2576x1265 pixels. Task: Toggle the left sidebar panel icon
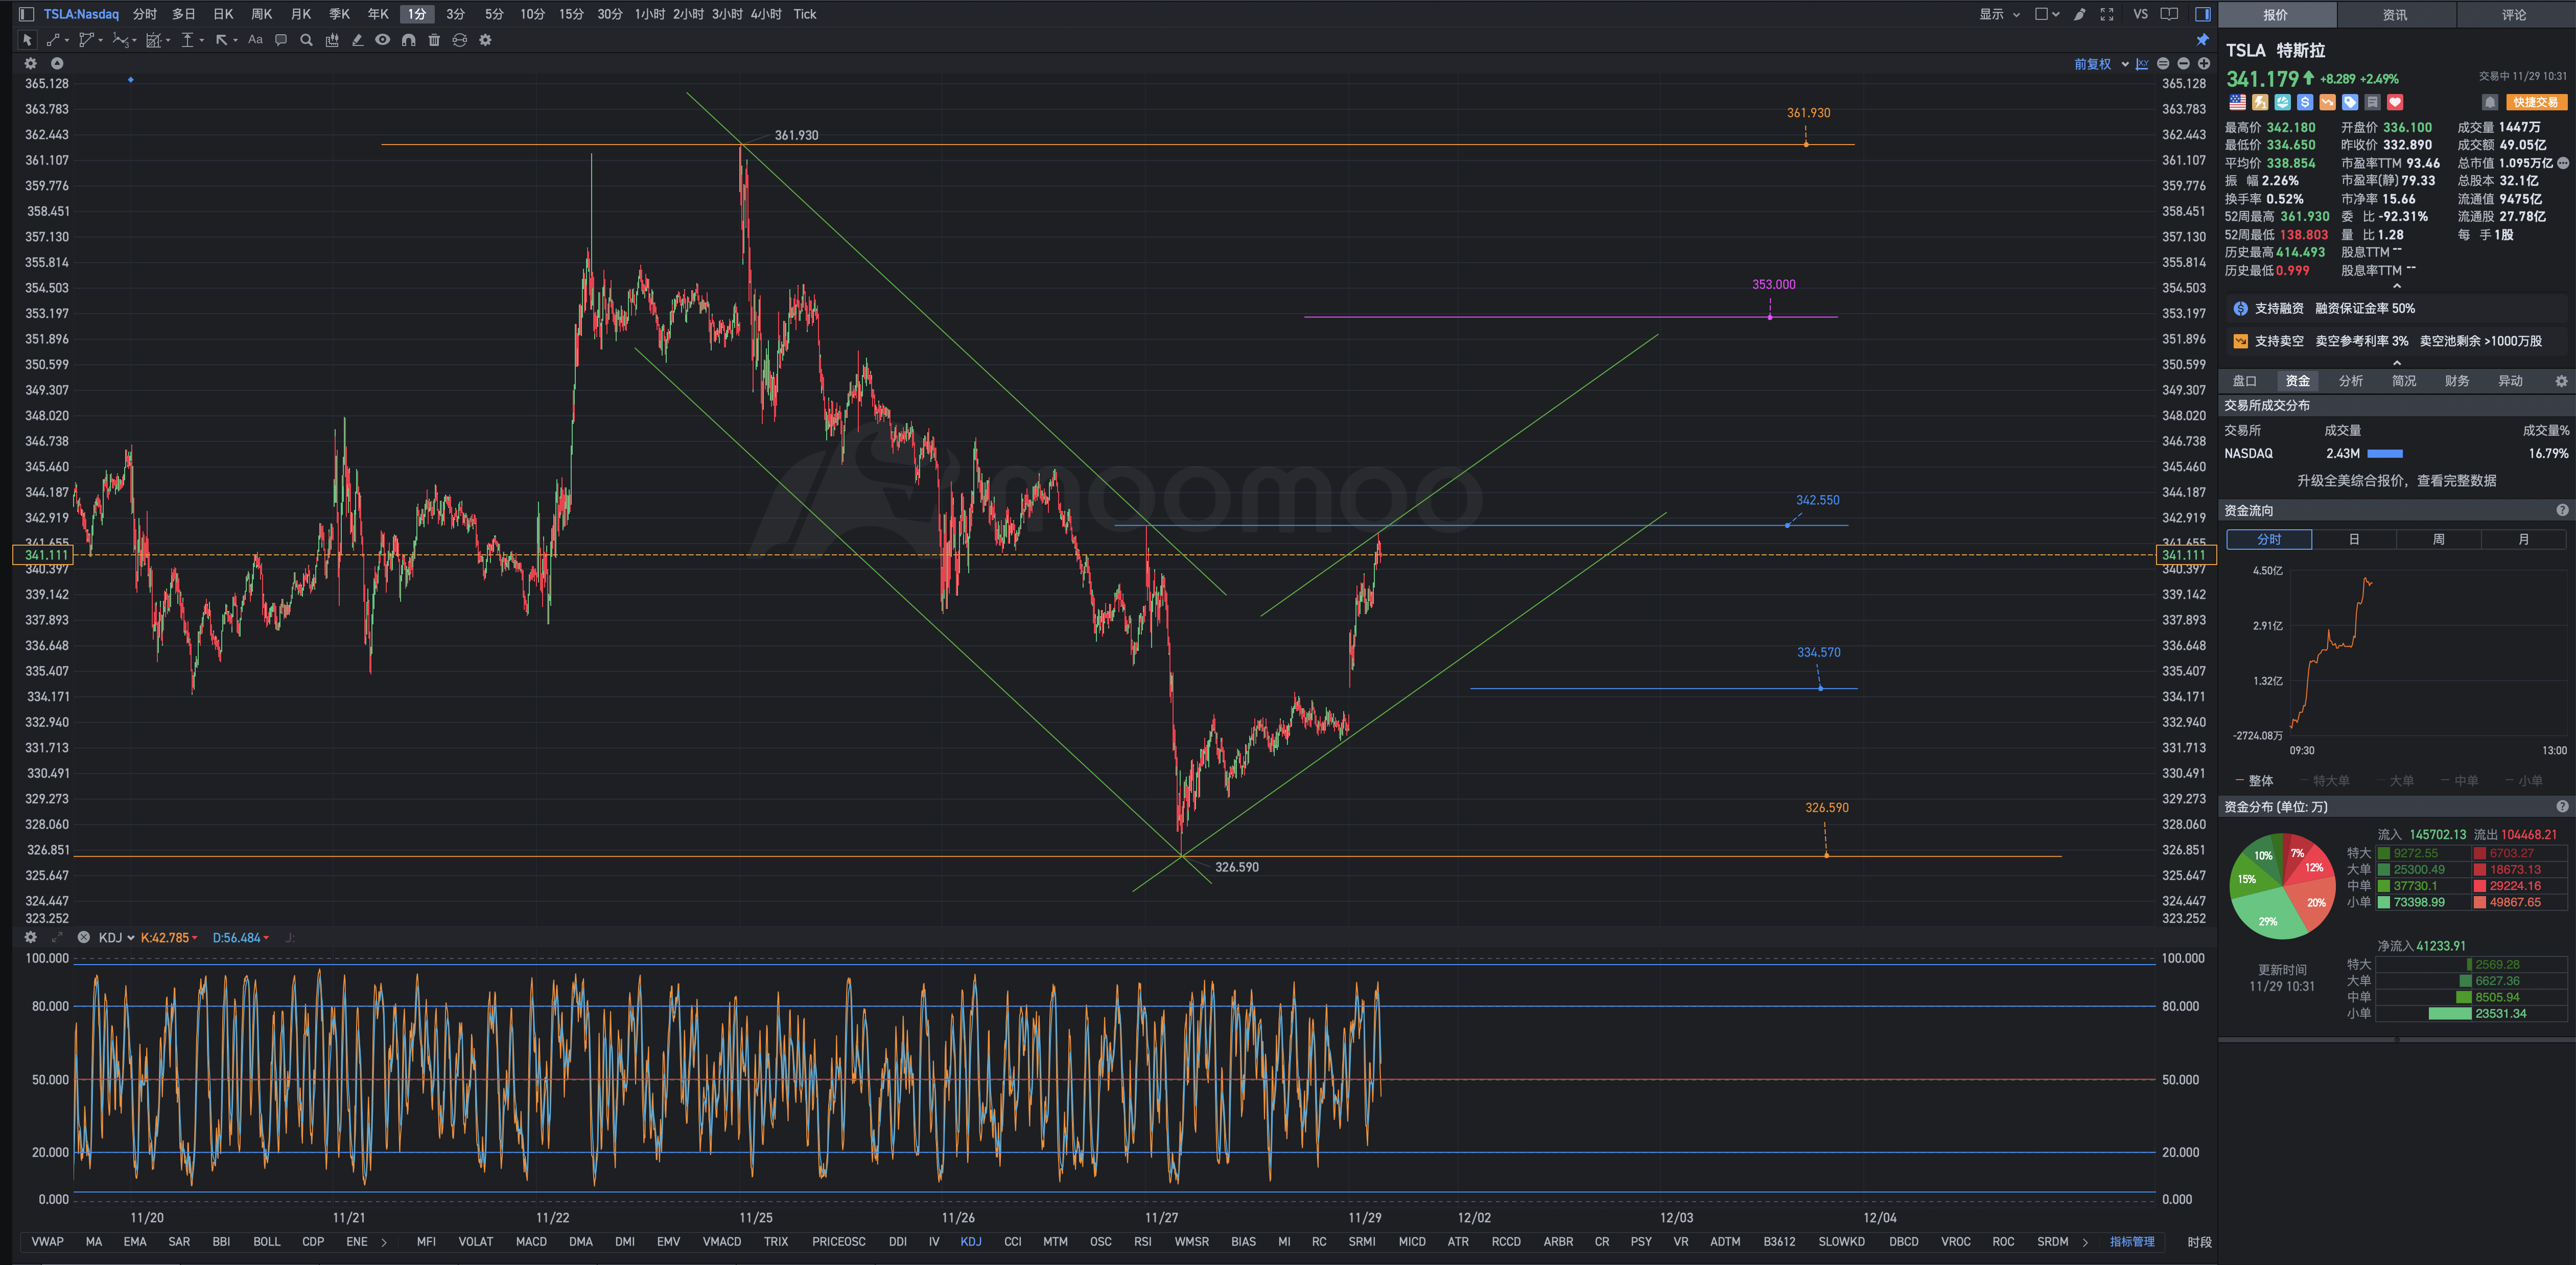(27, 14)
